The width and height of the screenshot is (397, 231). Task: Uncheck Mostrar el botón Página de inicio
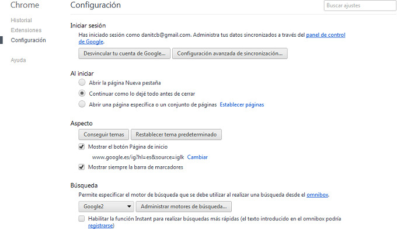click(82, 147)
